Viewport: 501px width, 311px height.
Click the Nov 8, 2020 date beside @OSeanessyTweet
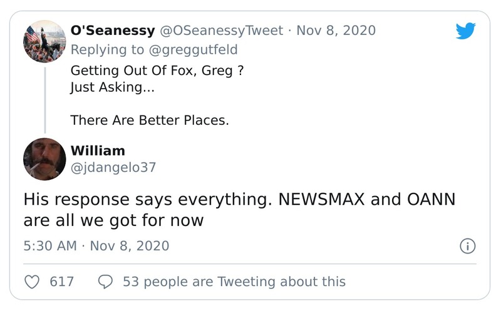(x=336, y=30)
